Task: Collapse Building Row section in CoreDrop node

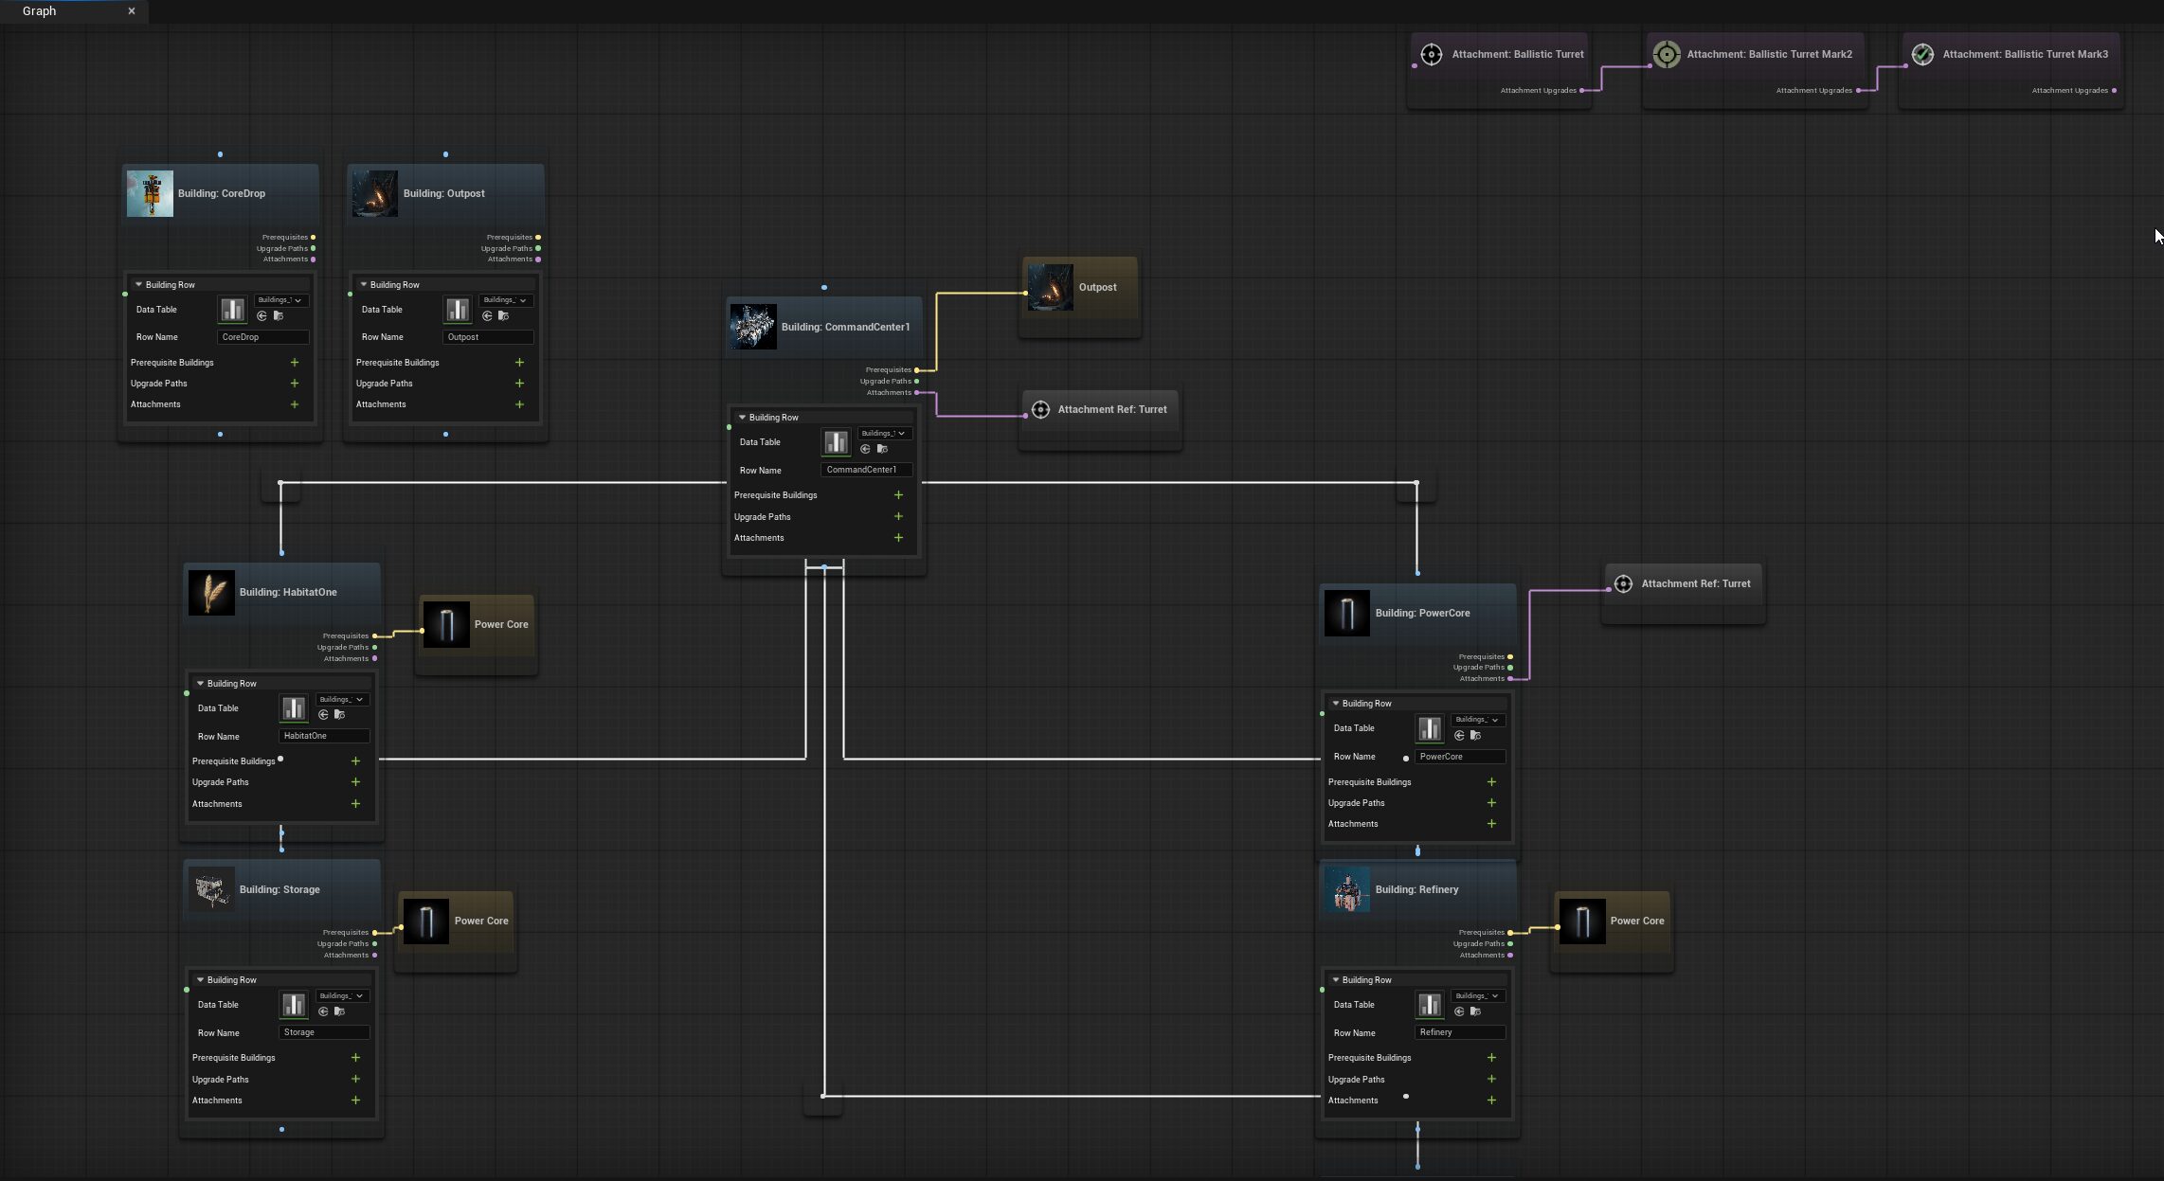Action: 138,285
